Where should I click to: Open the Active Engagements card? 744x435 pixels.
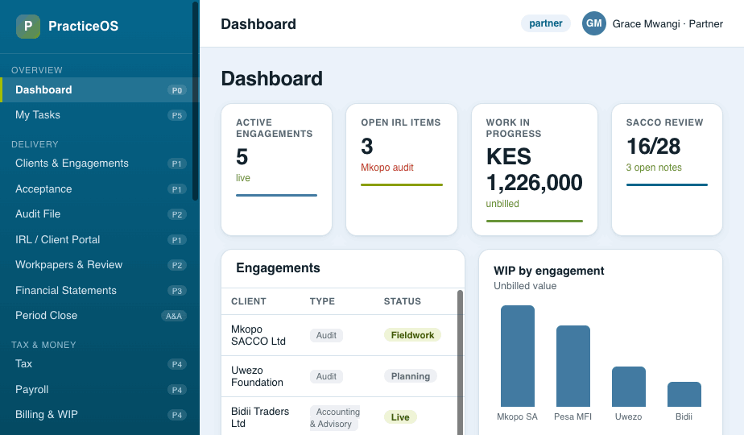pos(277,169)
